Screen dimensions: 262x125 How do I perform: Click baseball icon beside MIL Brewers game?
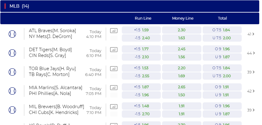coord(12,110)
